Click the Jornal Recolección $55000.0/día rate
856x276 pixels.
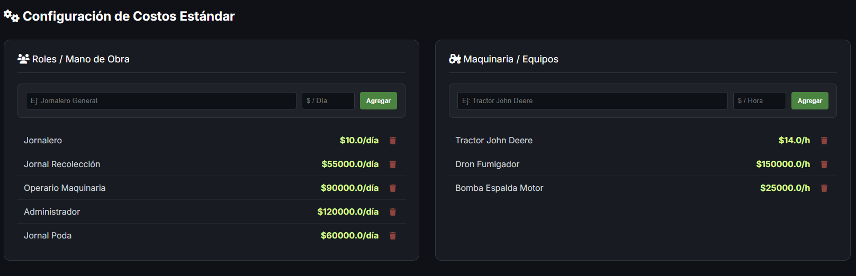pyautogui.click(x=350, y=164)
